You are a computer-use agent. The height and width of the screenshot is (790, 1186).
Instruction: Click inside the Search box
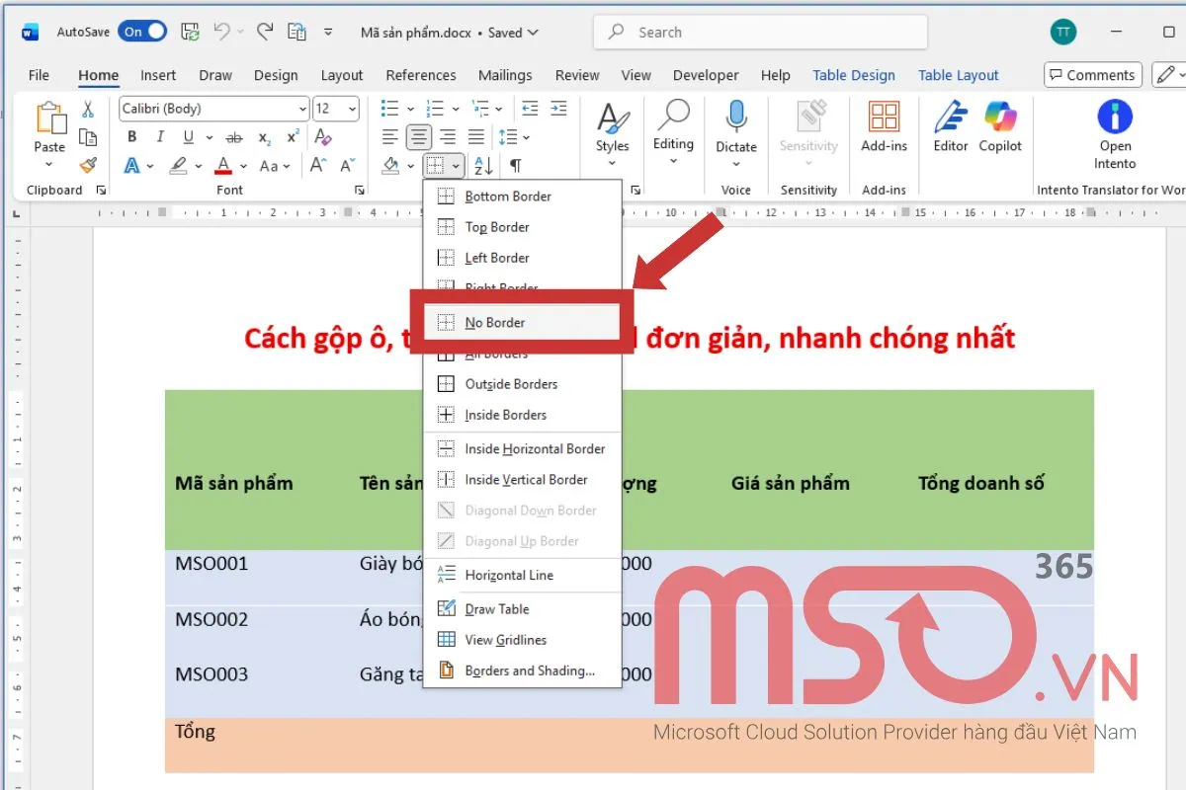point(759,32)
